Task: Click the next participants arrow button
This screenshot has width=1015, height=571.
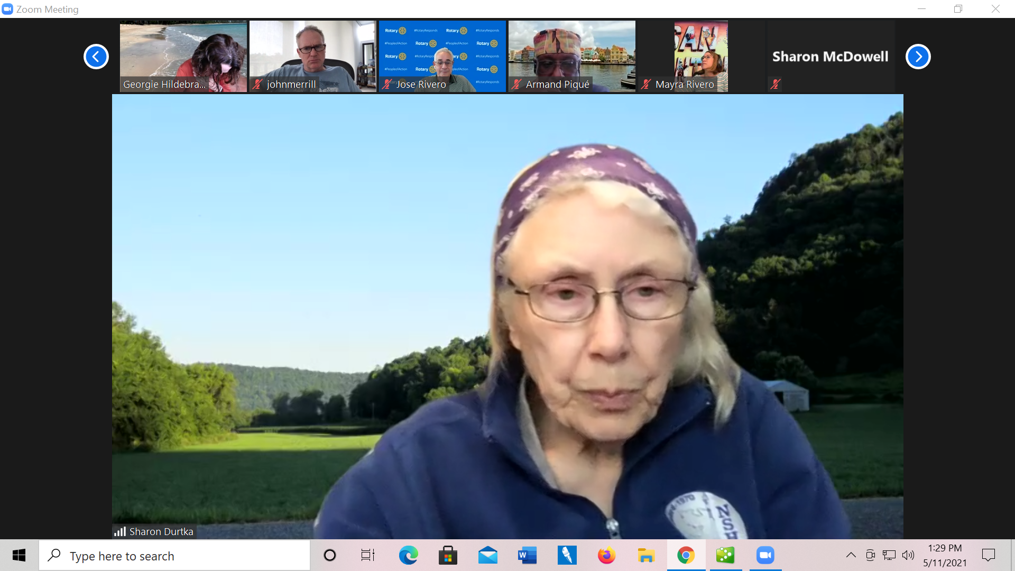Action: [918, 57]
